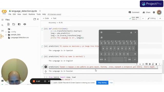
Task: Open the Colab Pro logo home
Action: [x=4, y=12]
